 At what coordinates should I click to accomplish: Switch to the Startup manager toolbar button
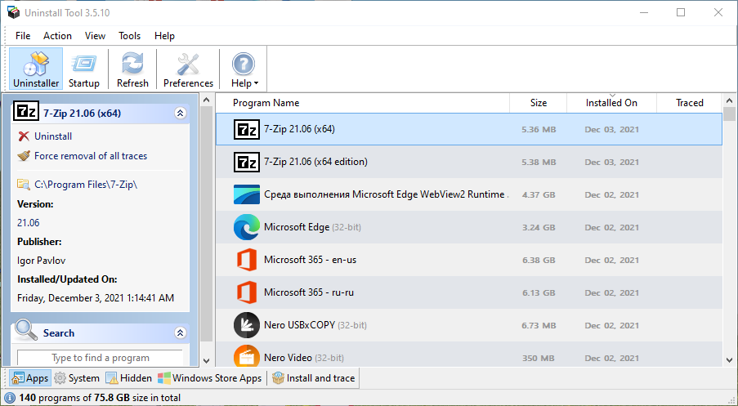(x=84, y=69)
